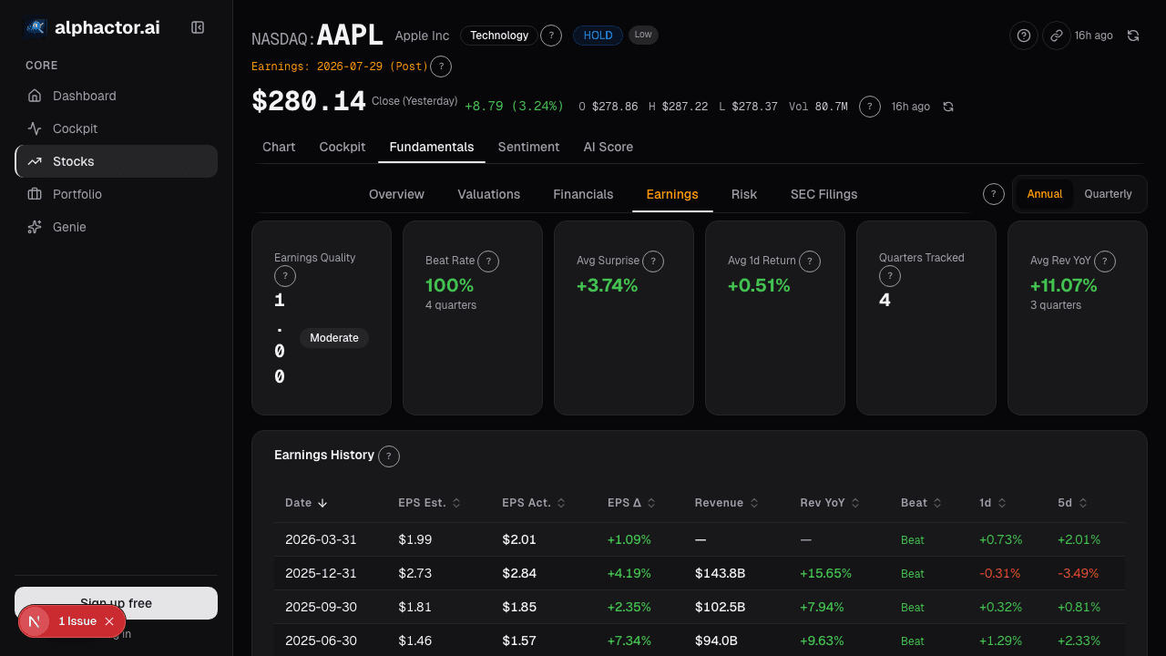The width and height of the screenshot is (1166, 656).
Task: Click the 2026-03-31 date cell
Action: click(321, 539)
